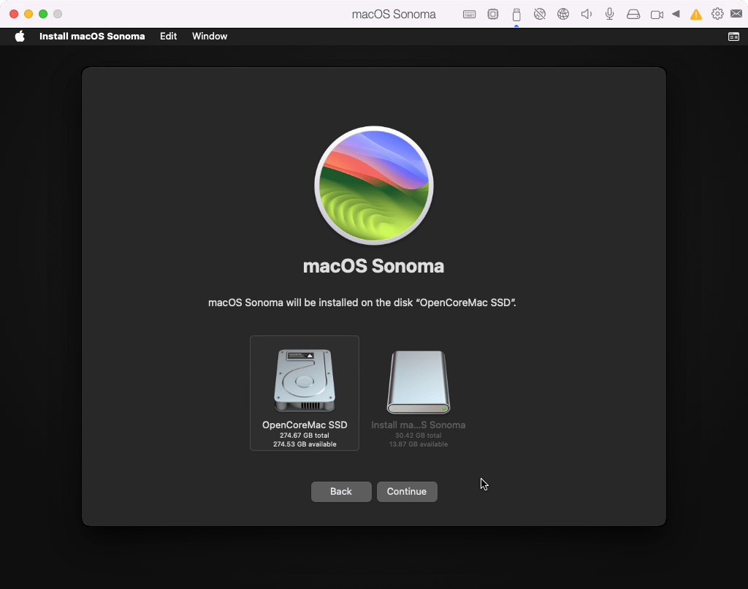This screenshot has height=589, width=748.
Task: Open the Window menu
Action: tap(210, 37)
